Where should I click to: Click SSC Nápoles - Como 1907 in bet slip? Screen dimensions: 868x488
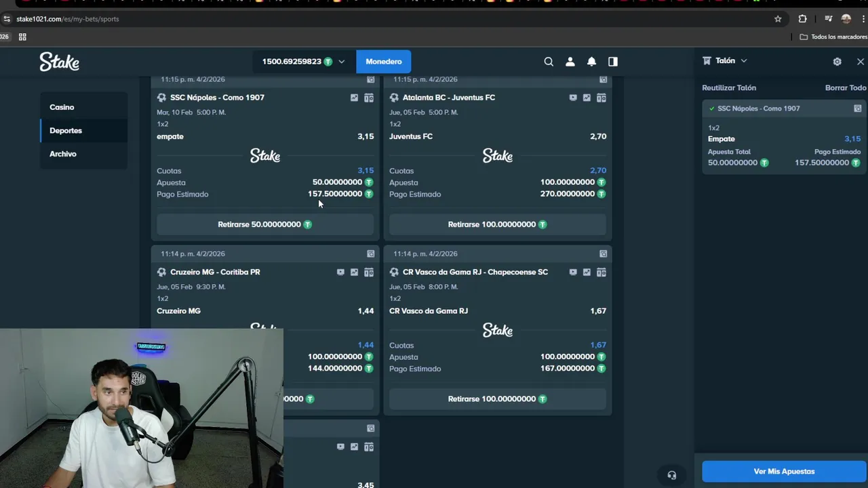tap(759, 108)
